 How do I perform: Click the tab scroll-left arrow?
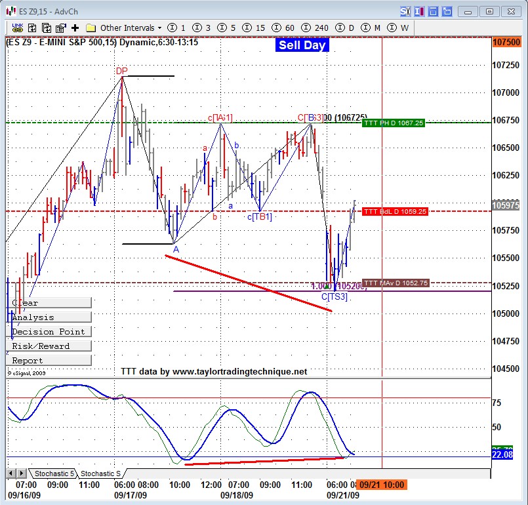pos(11,474)
